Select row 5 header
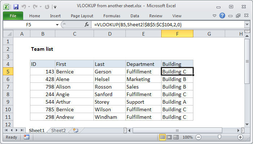 coord(8,72)
